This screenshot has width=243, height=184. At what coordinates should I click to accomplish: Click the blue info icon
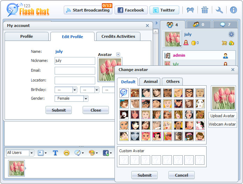pyautogui.click(x=234, y=10)
